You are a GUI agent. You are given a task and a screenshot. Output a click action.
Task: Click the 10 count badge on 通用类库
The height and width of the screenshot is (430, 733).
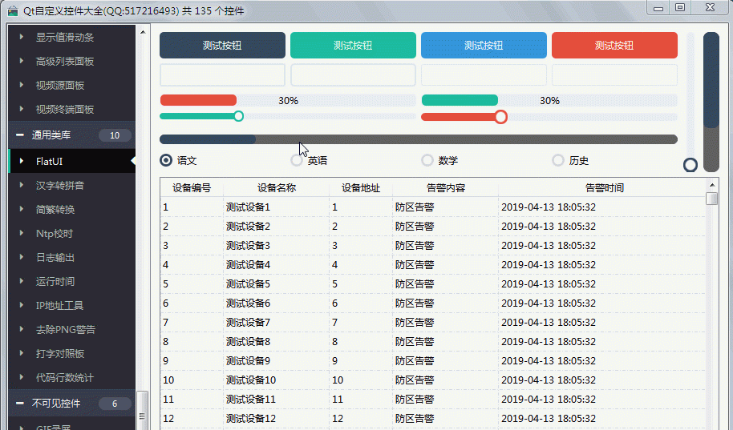click(115, 135)
